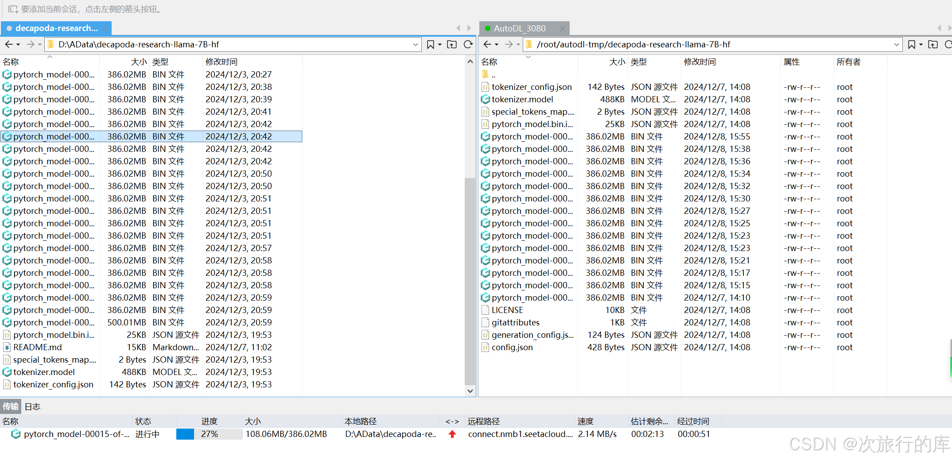Expand the local path dropdown

(416, 44)
